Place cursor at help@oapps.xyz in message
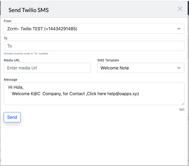The height and width of the screenshot is (166, 189). point(123,94)
